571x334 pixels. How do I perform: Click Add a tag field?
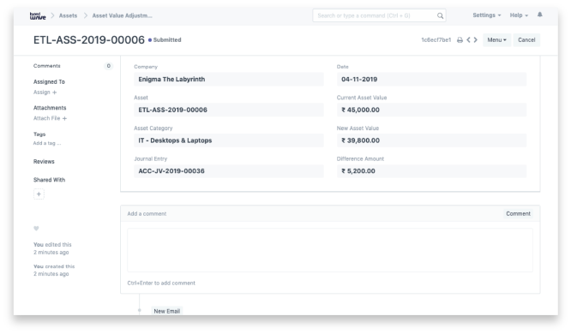47,143
